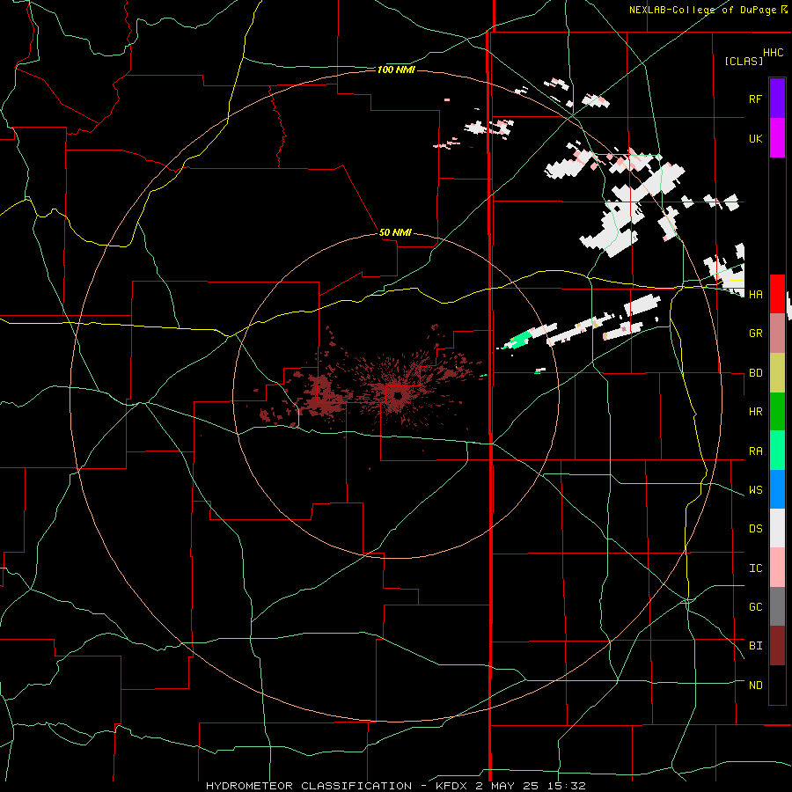
Task: Click the "HR" legend label
Action: 755,412
